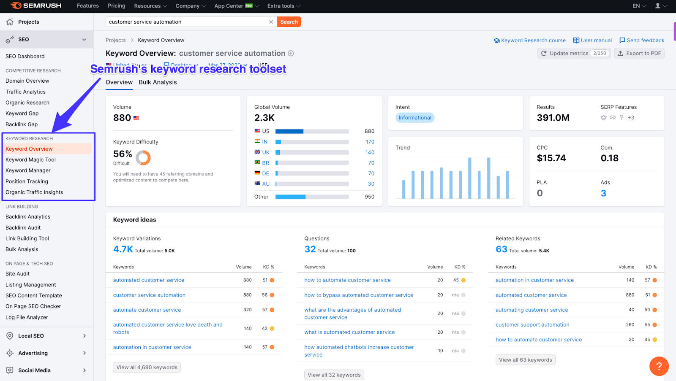Click the User manual book icon
The height and width of the screenshot is (381, 676).
tap(576, 41)
